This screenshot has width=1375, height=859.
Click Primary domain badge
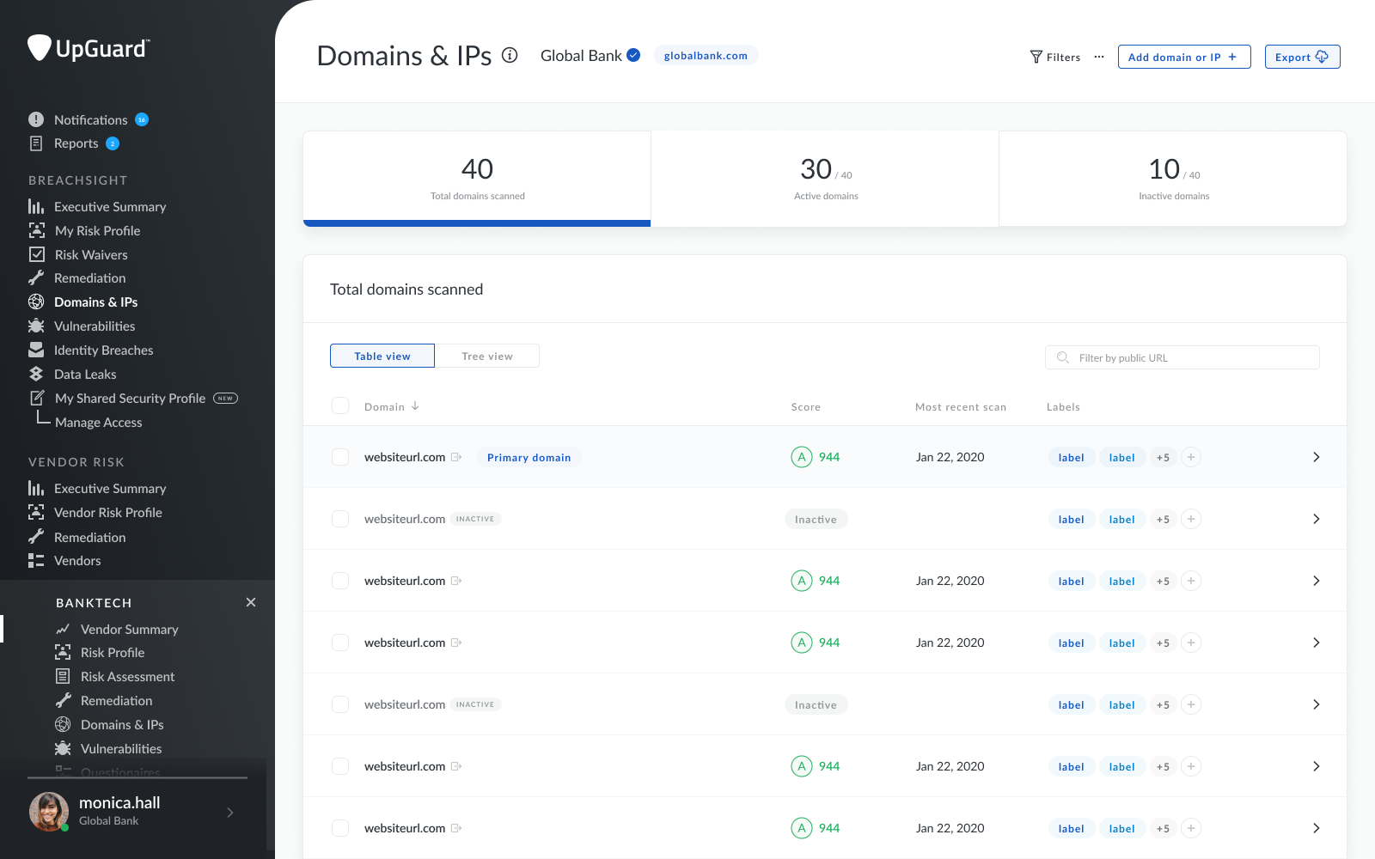(x=529, y=457)
